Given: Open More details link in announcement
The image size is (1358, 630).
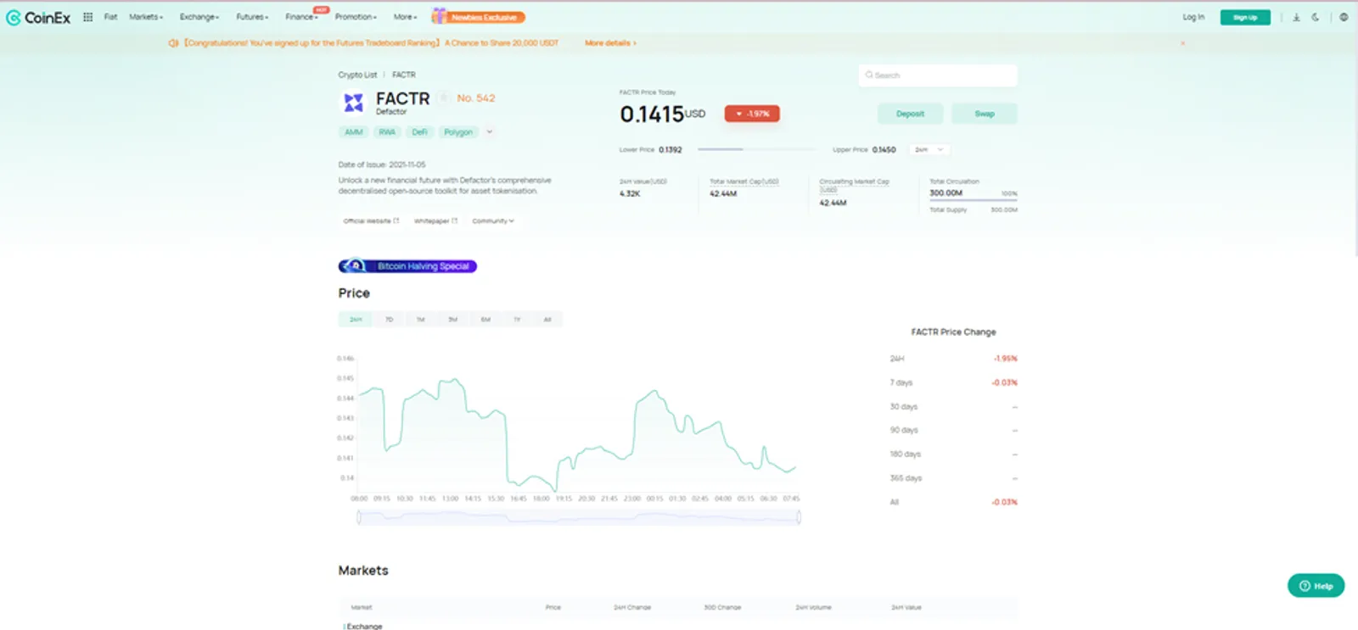Looking at the screenshot, I should coord(610,43).
